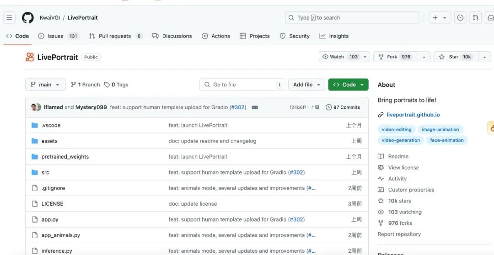Open the 0 Tags link

tap(116, 85)
